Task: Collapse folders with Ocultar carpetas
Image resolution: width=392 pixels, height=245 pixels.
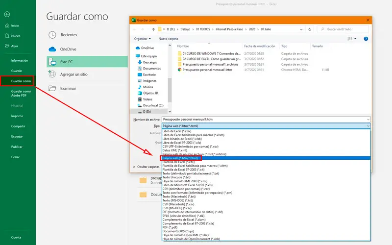Action: click(x=146, y=167)
